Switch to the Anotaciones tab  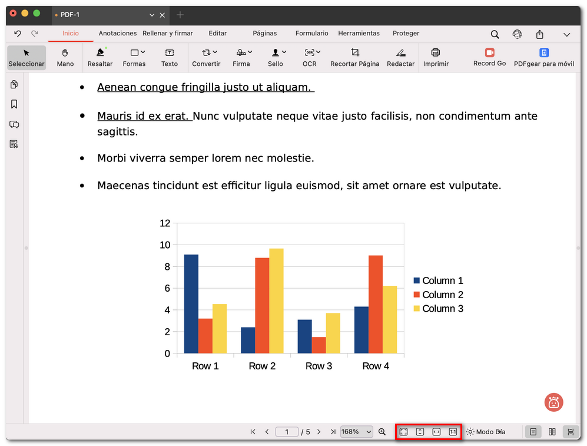(x=117, y=34)
